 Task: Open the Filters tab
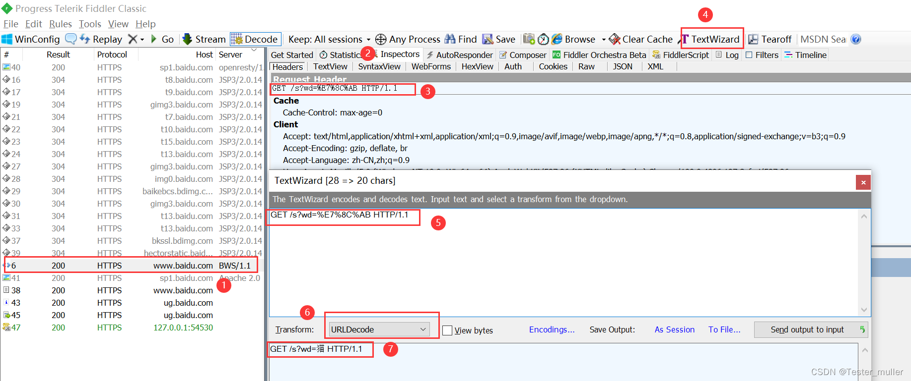click(762, 55)
